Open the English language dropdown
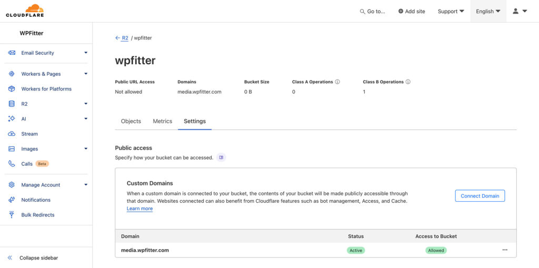Image resolution: width=539 pixels, height=268 pixels. click(488, 11)
